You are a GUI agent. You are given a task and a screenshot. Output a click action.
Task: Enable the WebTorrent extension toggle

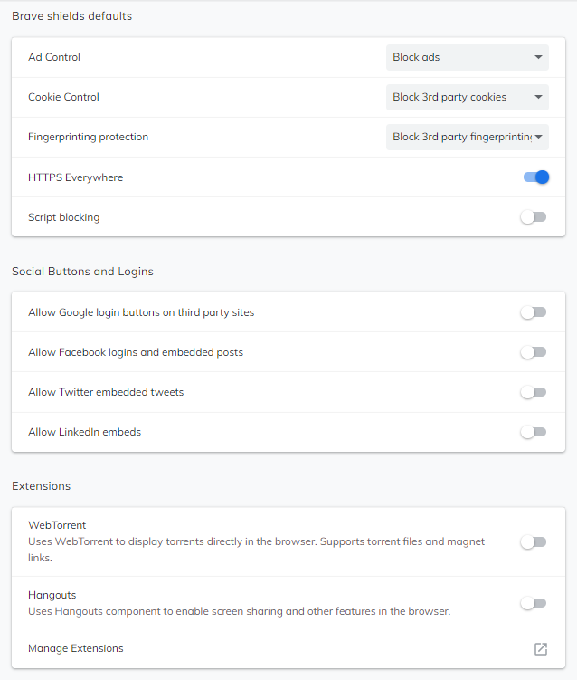pyautogui.click(x=534, y=541)
